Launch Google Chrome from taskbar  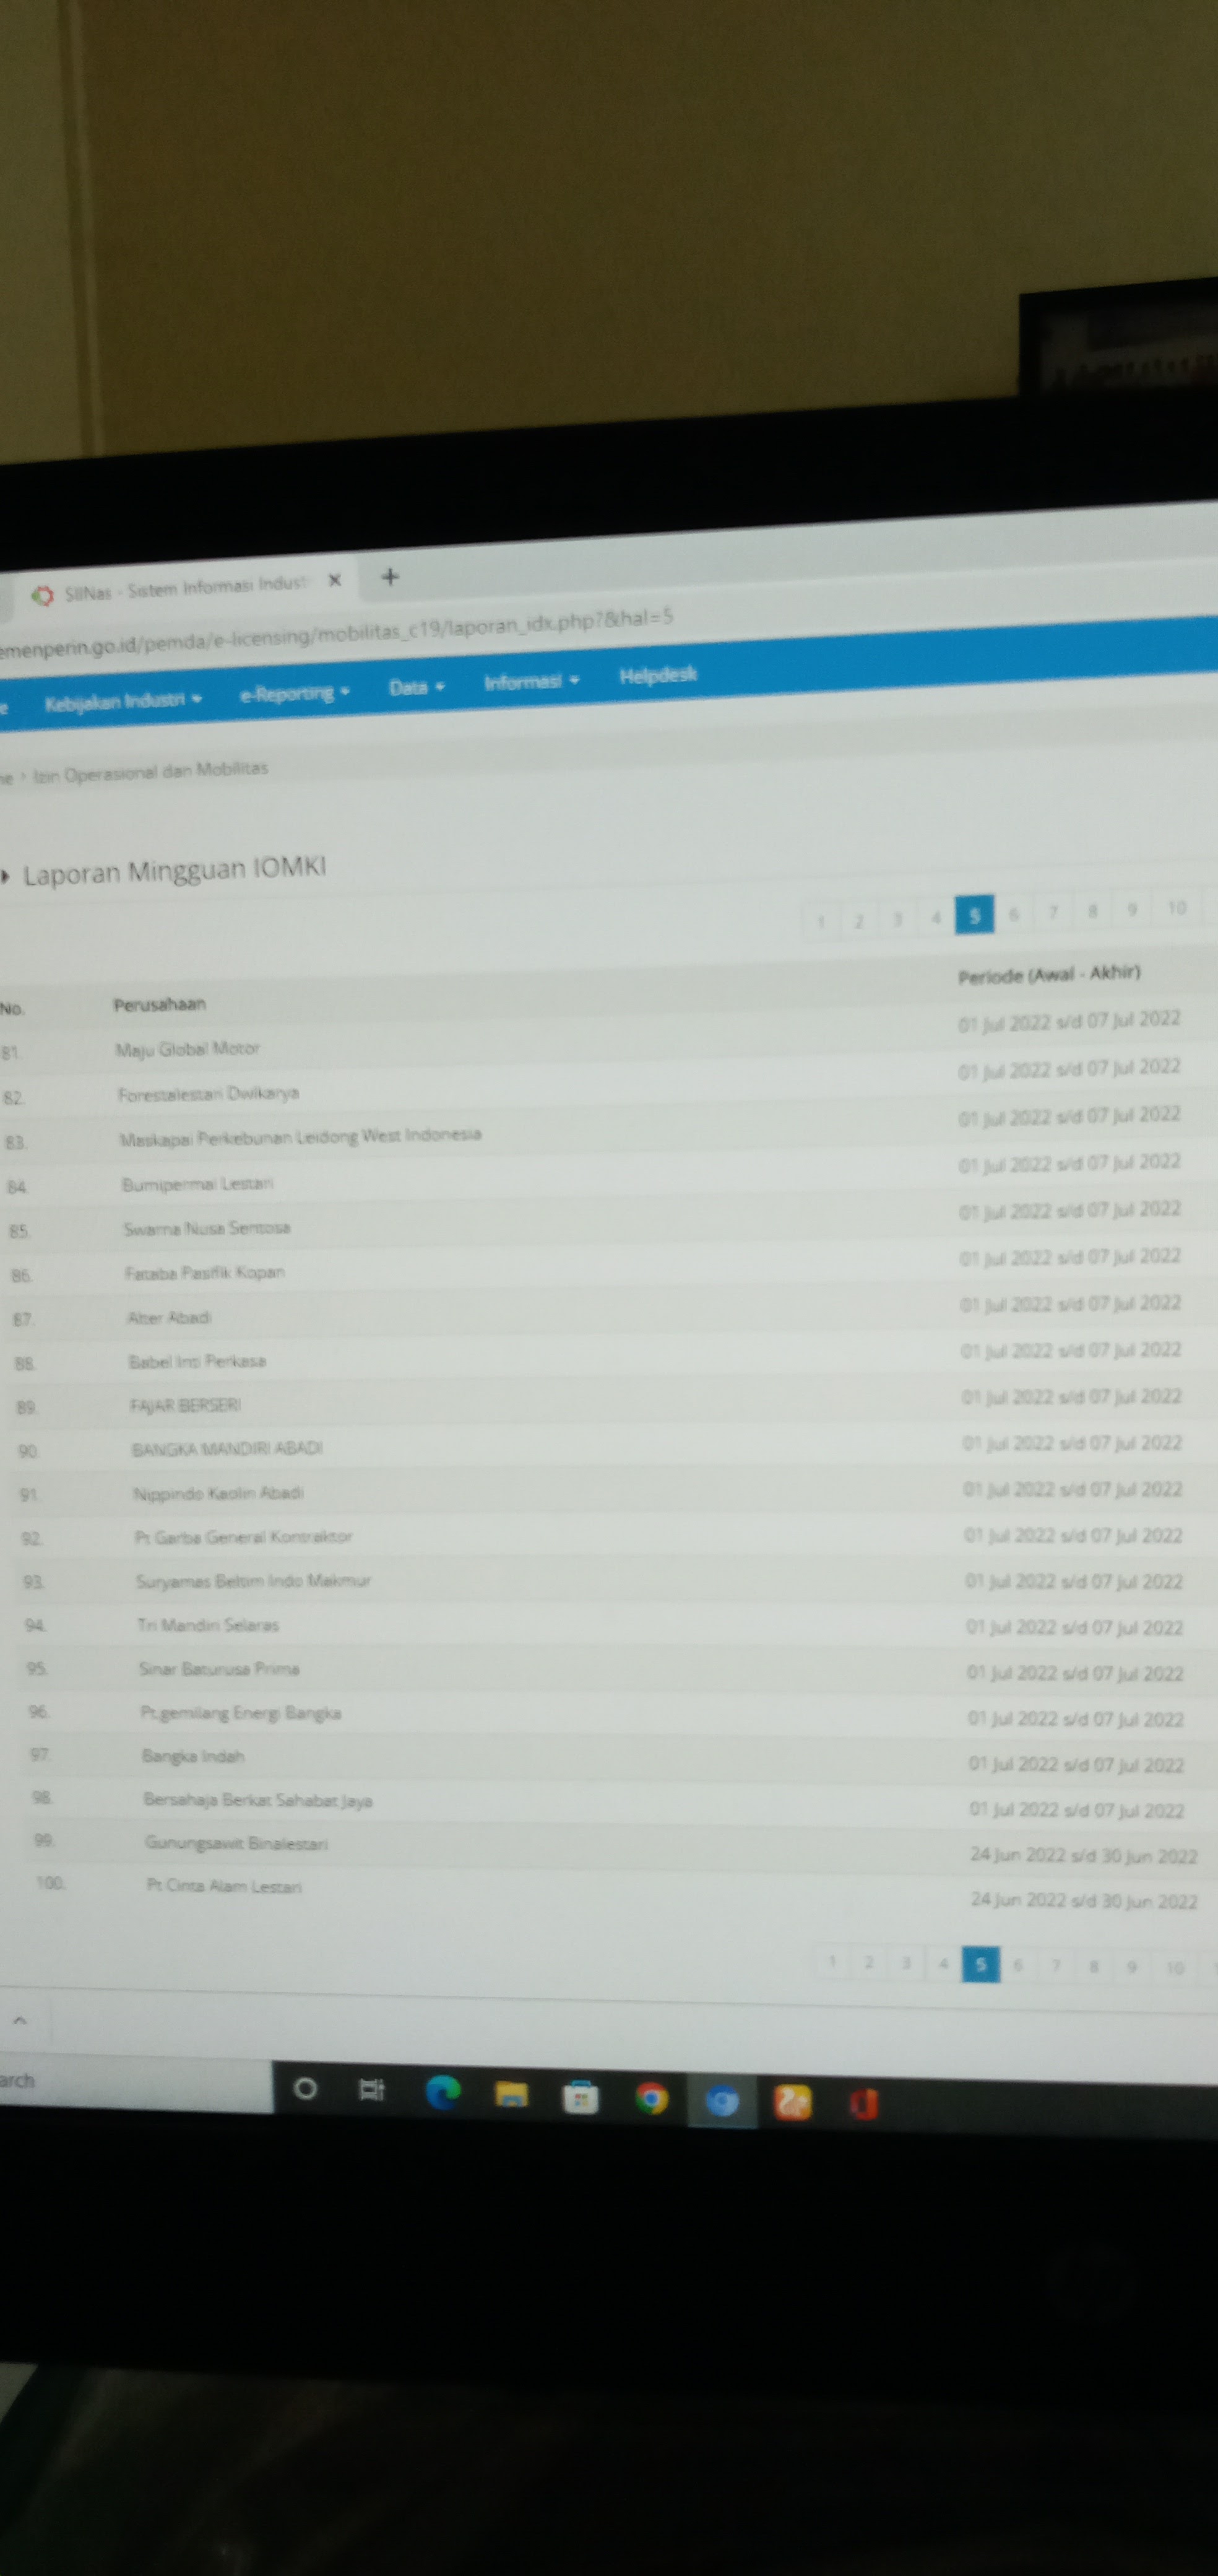click(x=652, y=2098)
